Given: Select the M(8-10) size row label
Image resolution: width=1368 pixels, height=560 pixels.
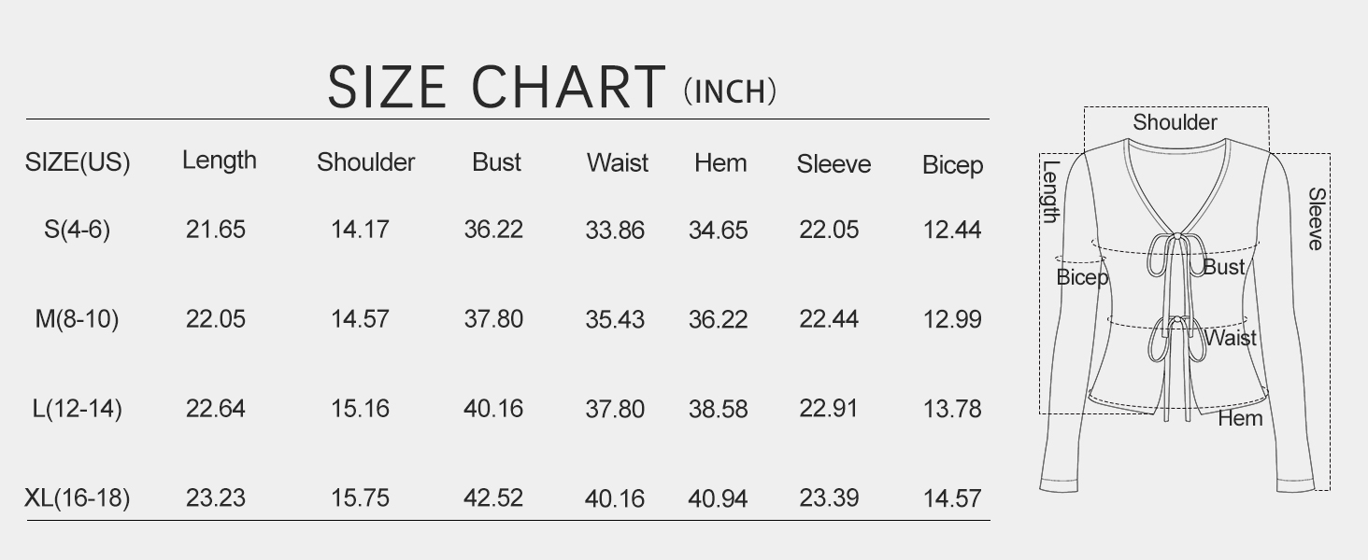Looking at the screenshot, I should (x=77, y=319).
